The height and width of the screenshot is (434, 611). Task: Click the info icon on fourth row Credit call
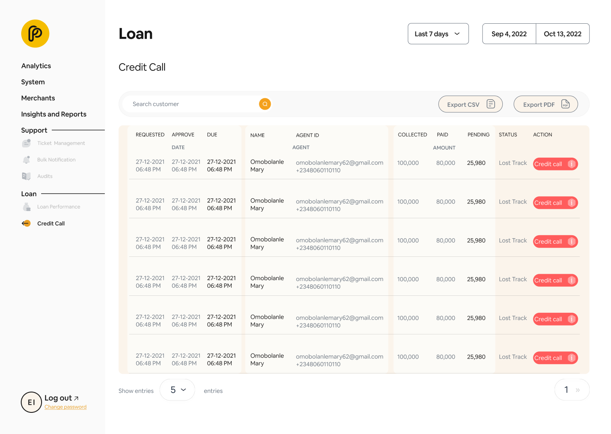[572, 280]
